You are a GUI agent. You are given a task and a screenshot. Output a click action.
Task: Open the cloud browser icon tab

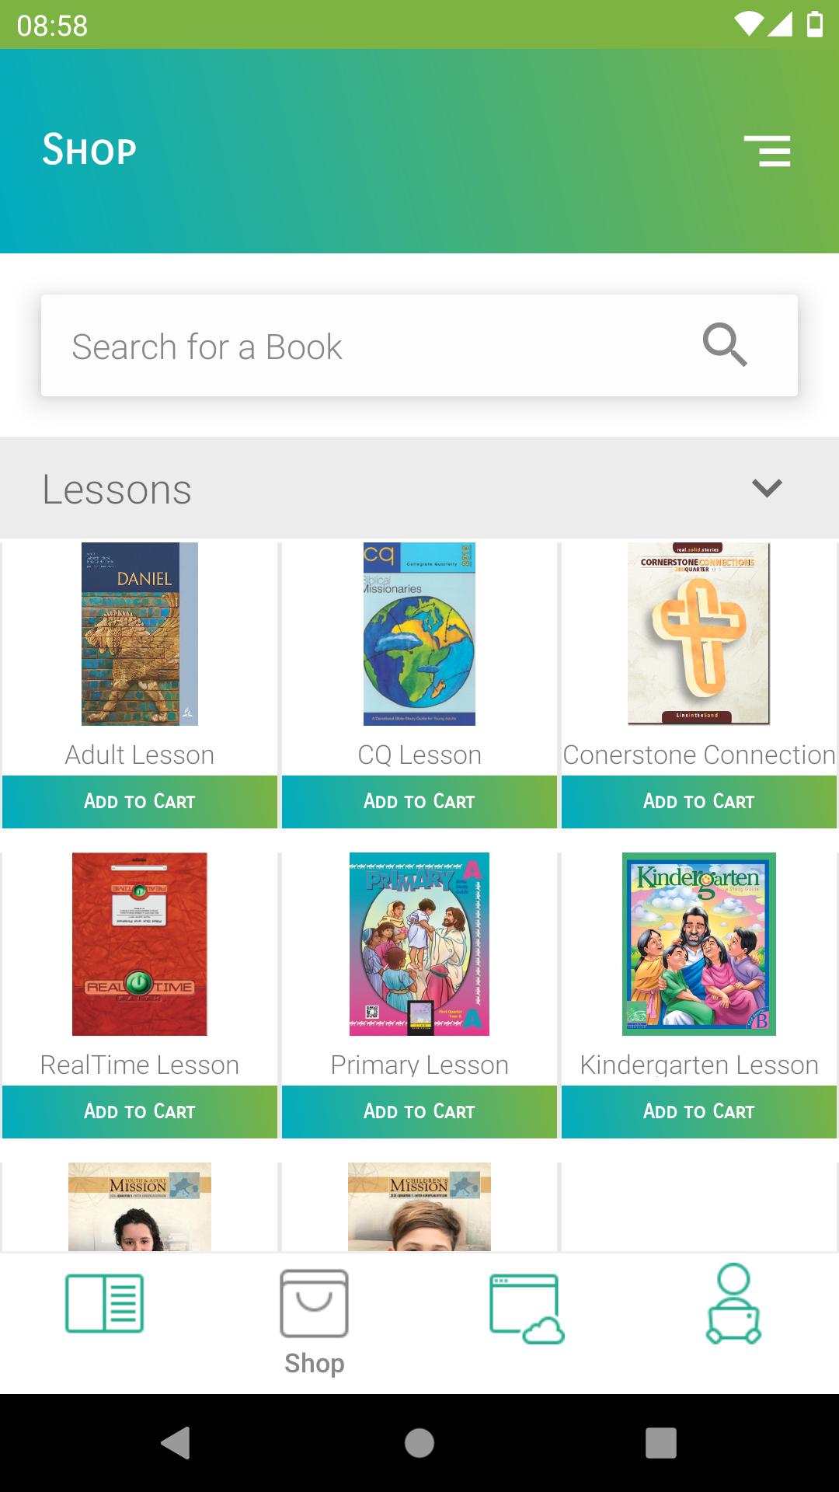pyautogui.click(x=527, y=1309)
